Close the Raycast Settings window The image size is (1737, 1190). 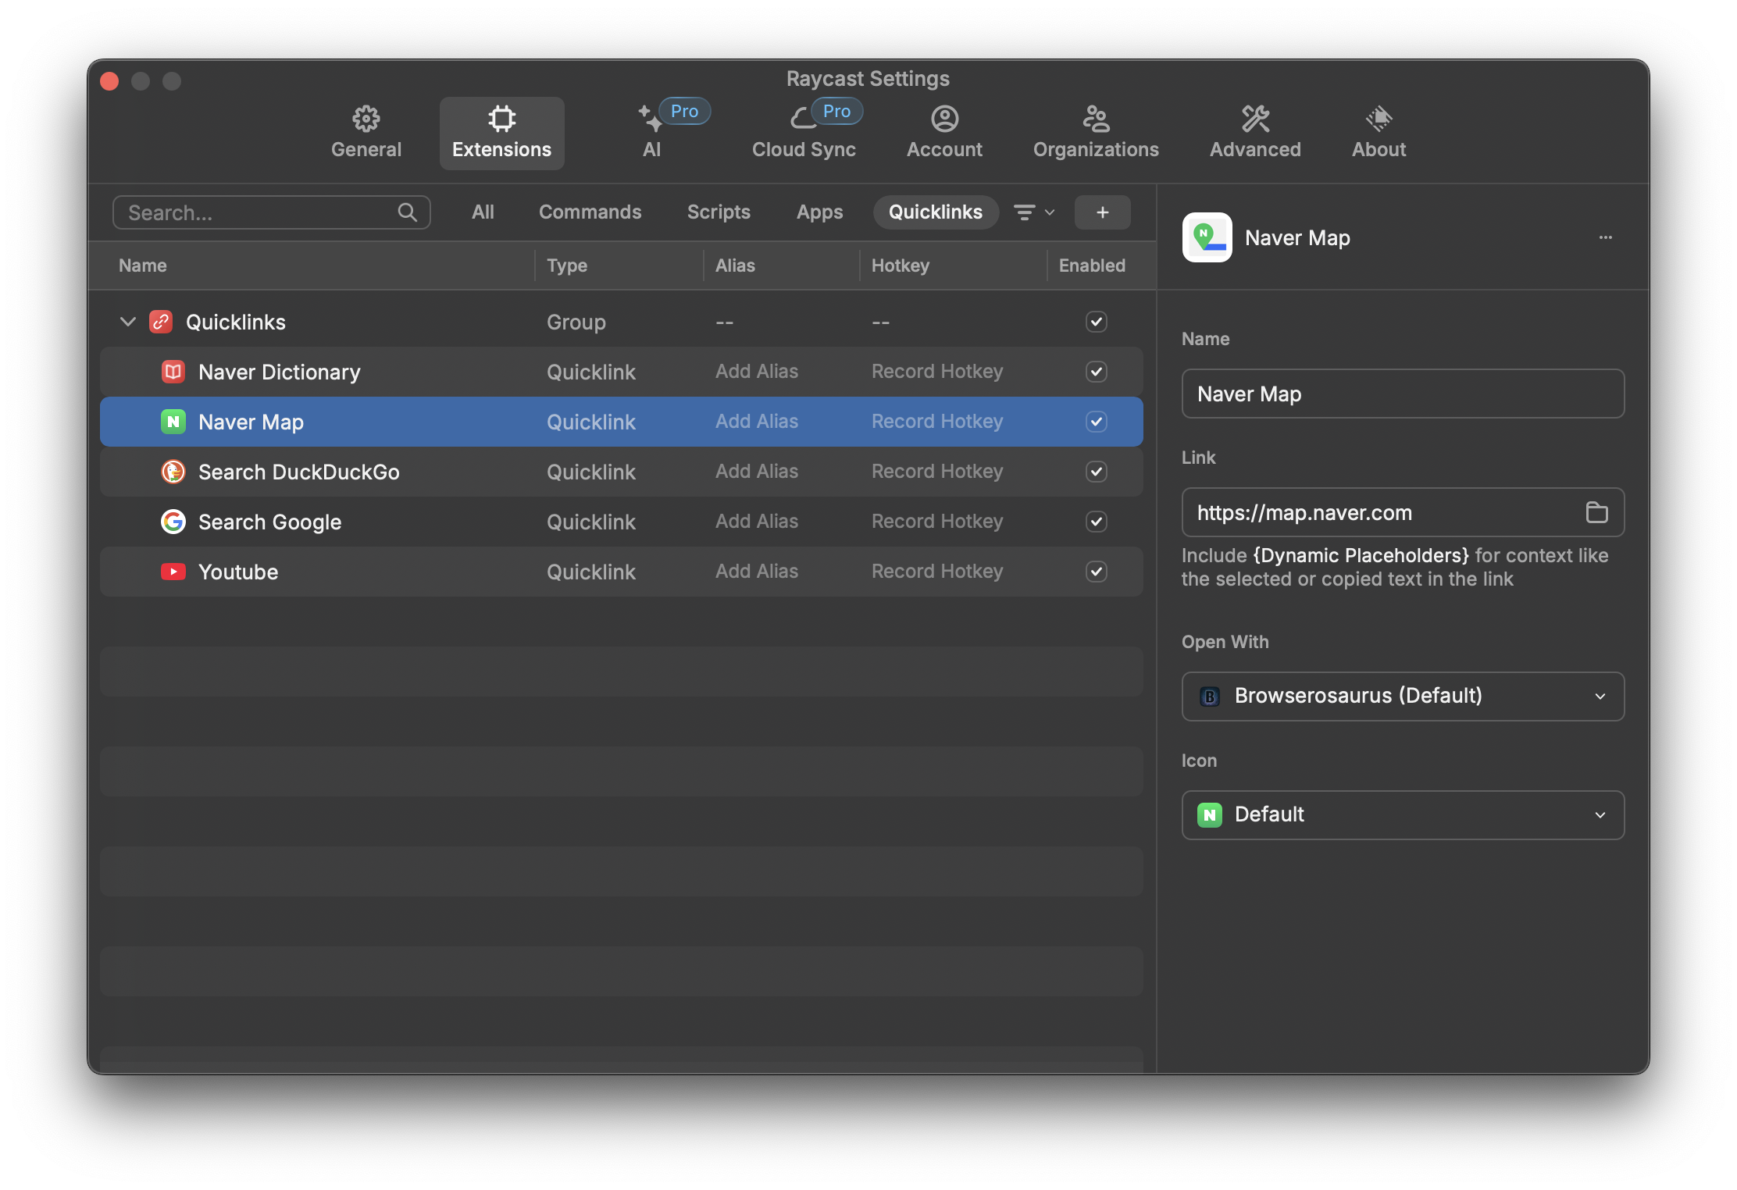109,81
